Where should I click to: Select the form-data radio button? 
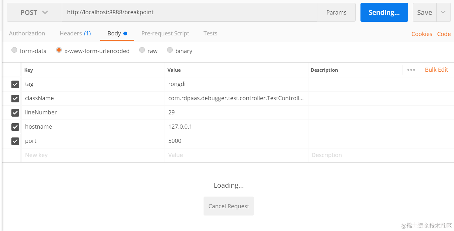(x=14, y=50)
